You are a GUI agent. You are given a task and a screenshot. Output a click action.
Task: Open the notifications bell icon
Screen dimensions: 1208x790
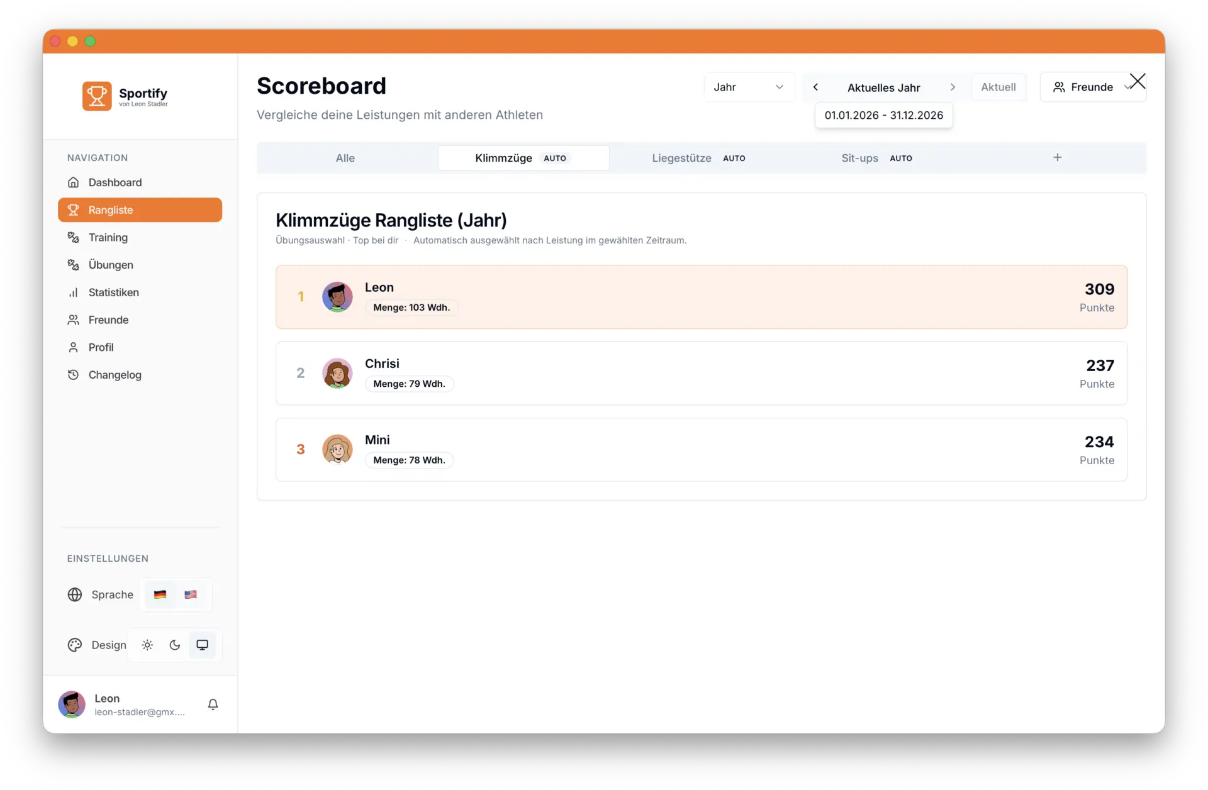[x=213, y=704]
